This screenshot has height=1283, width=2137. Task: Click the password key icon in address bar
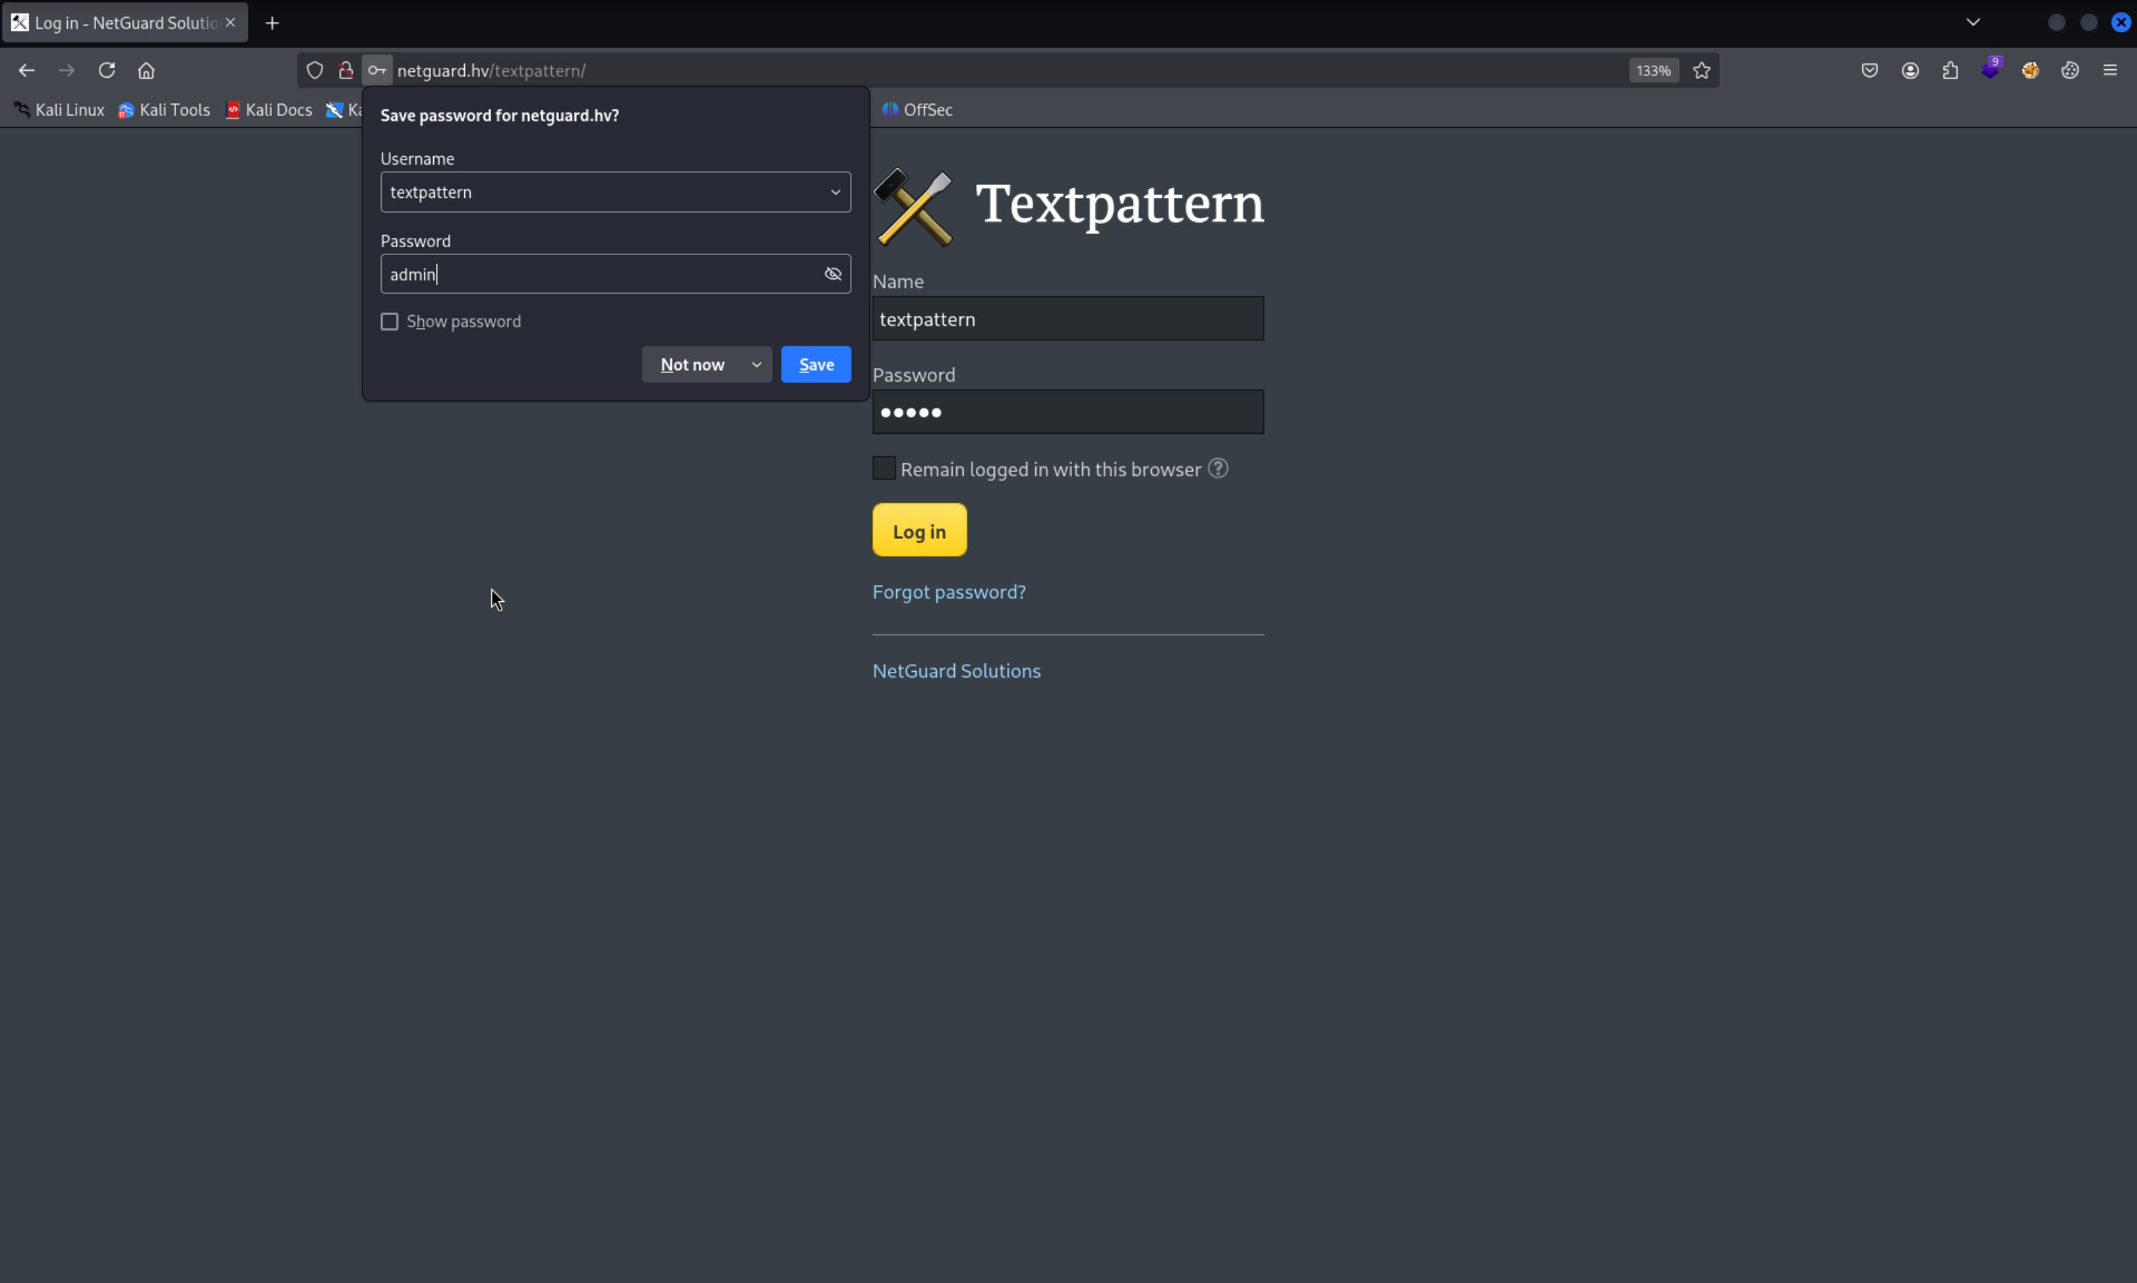(377, 70)
